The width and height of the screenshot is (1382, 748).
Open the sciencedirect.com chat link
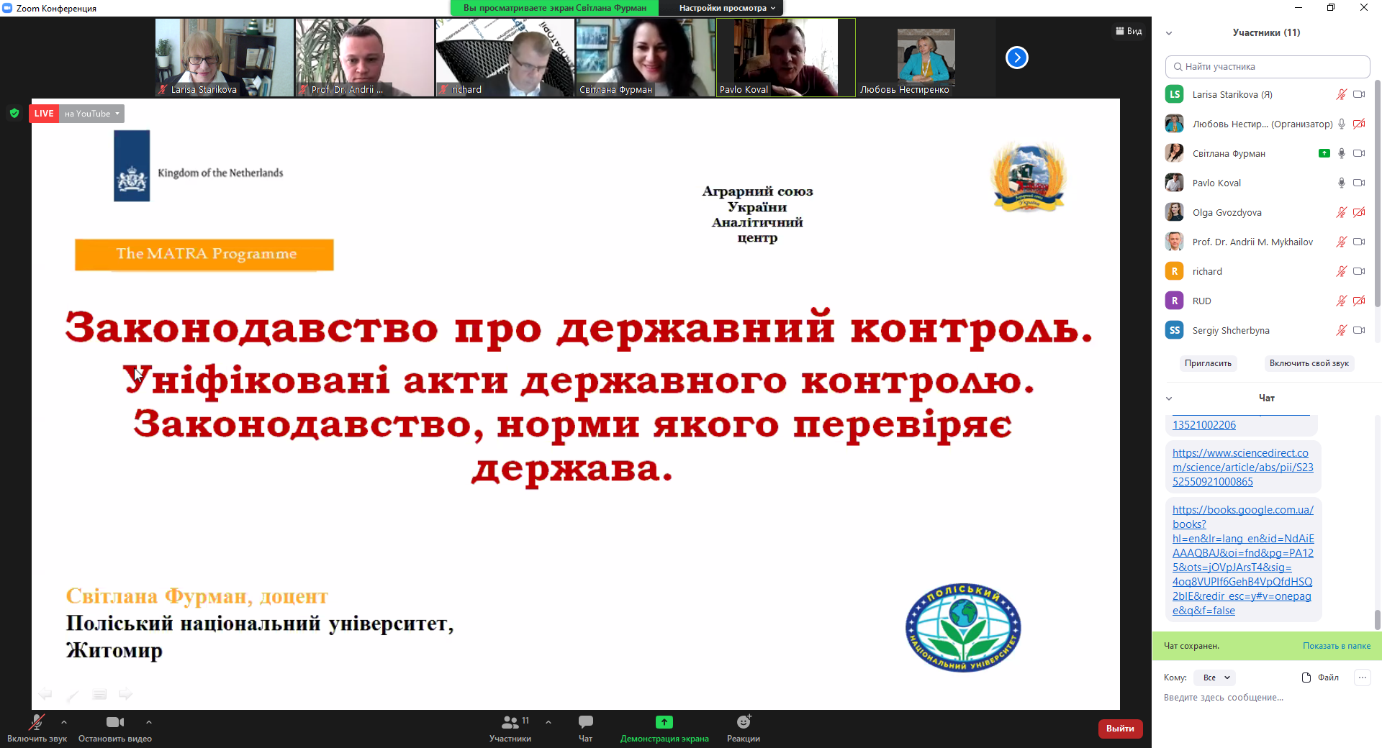tap(1243, 467)
